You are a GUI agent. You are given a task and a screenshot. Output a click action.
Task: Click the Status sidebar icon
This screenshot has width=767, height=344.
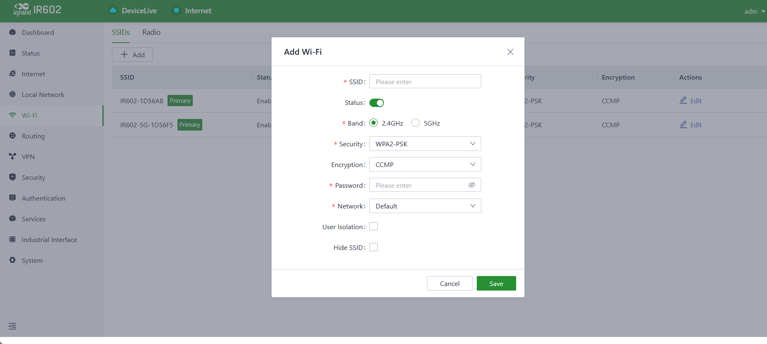[12, 53]
